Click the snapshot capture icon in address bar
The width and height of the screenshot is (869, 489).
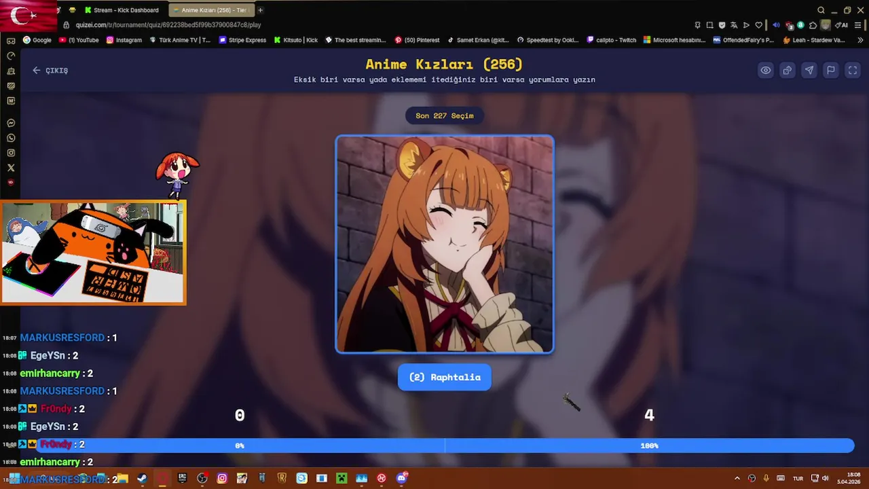coord(709,25)
